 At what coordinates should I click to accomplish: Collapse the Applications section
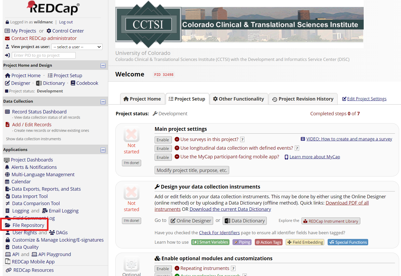(103, 150)
